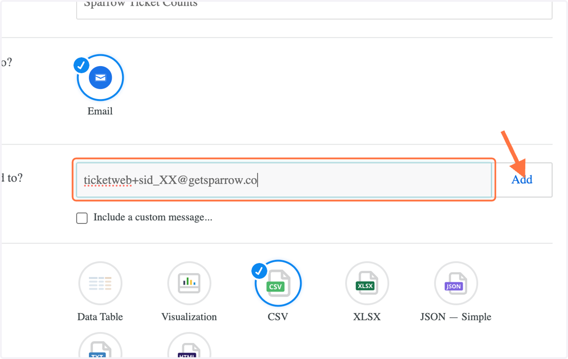Select the CSV format icon
Screen dimensions: 568x359
[x=278, y=283]
